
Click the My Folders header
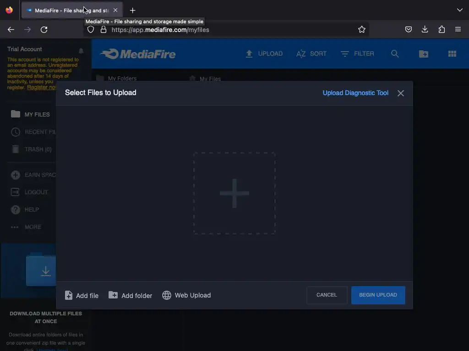[x=122, y=78]
